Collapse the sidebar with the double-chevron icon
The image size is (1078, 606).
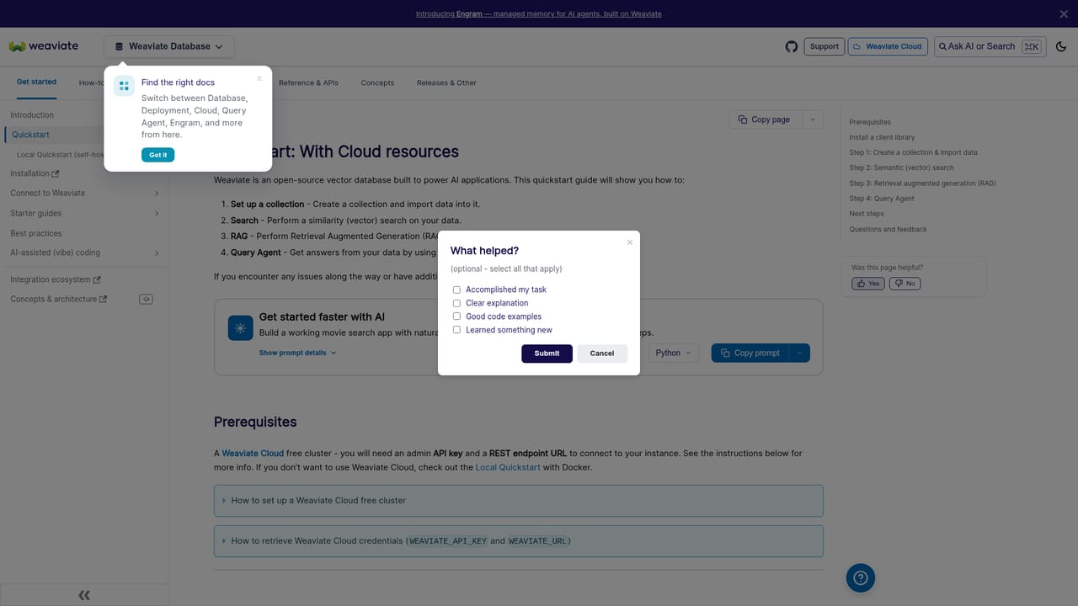84,595
